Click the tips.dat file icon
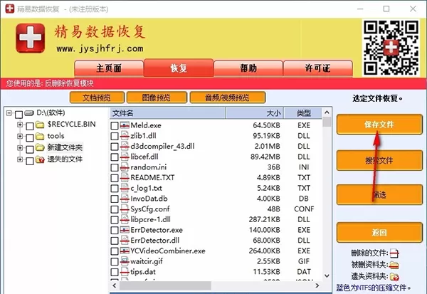Image resolution: width=427 pixels, height=294 pixels. 125,272
